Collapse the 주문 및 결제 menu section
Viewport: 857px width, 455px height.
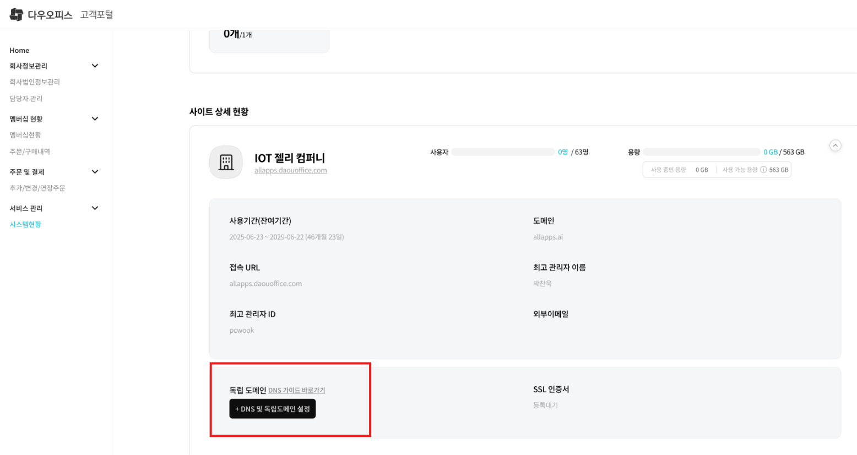point(95,172)
